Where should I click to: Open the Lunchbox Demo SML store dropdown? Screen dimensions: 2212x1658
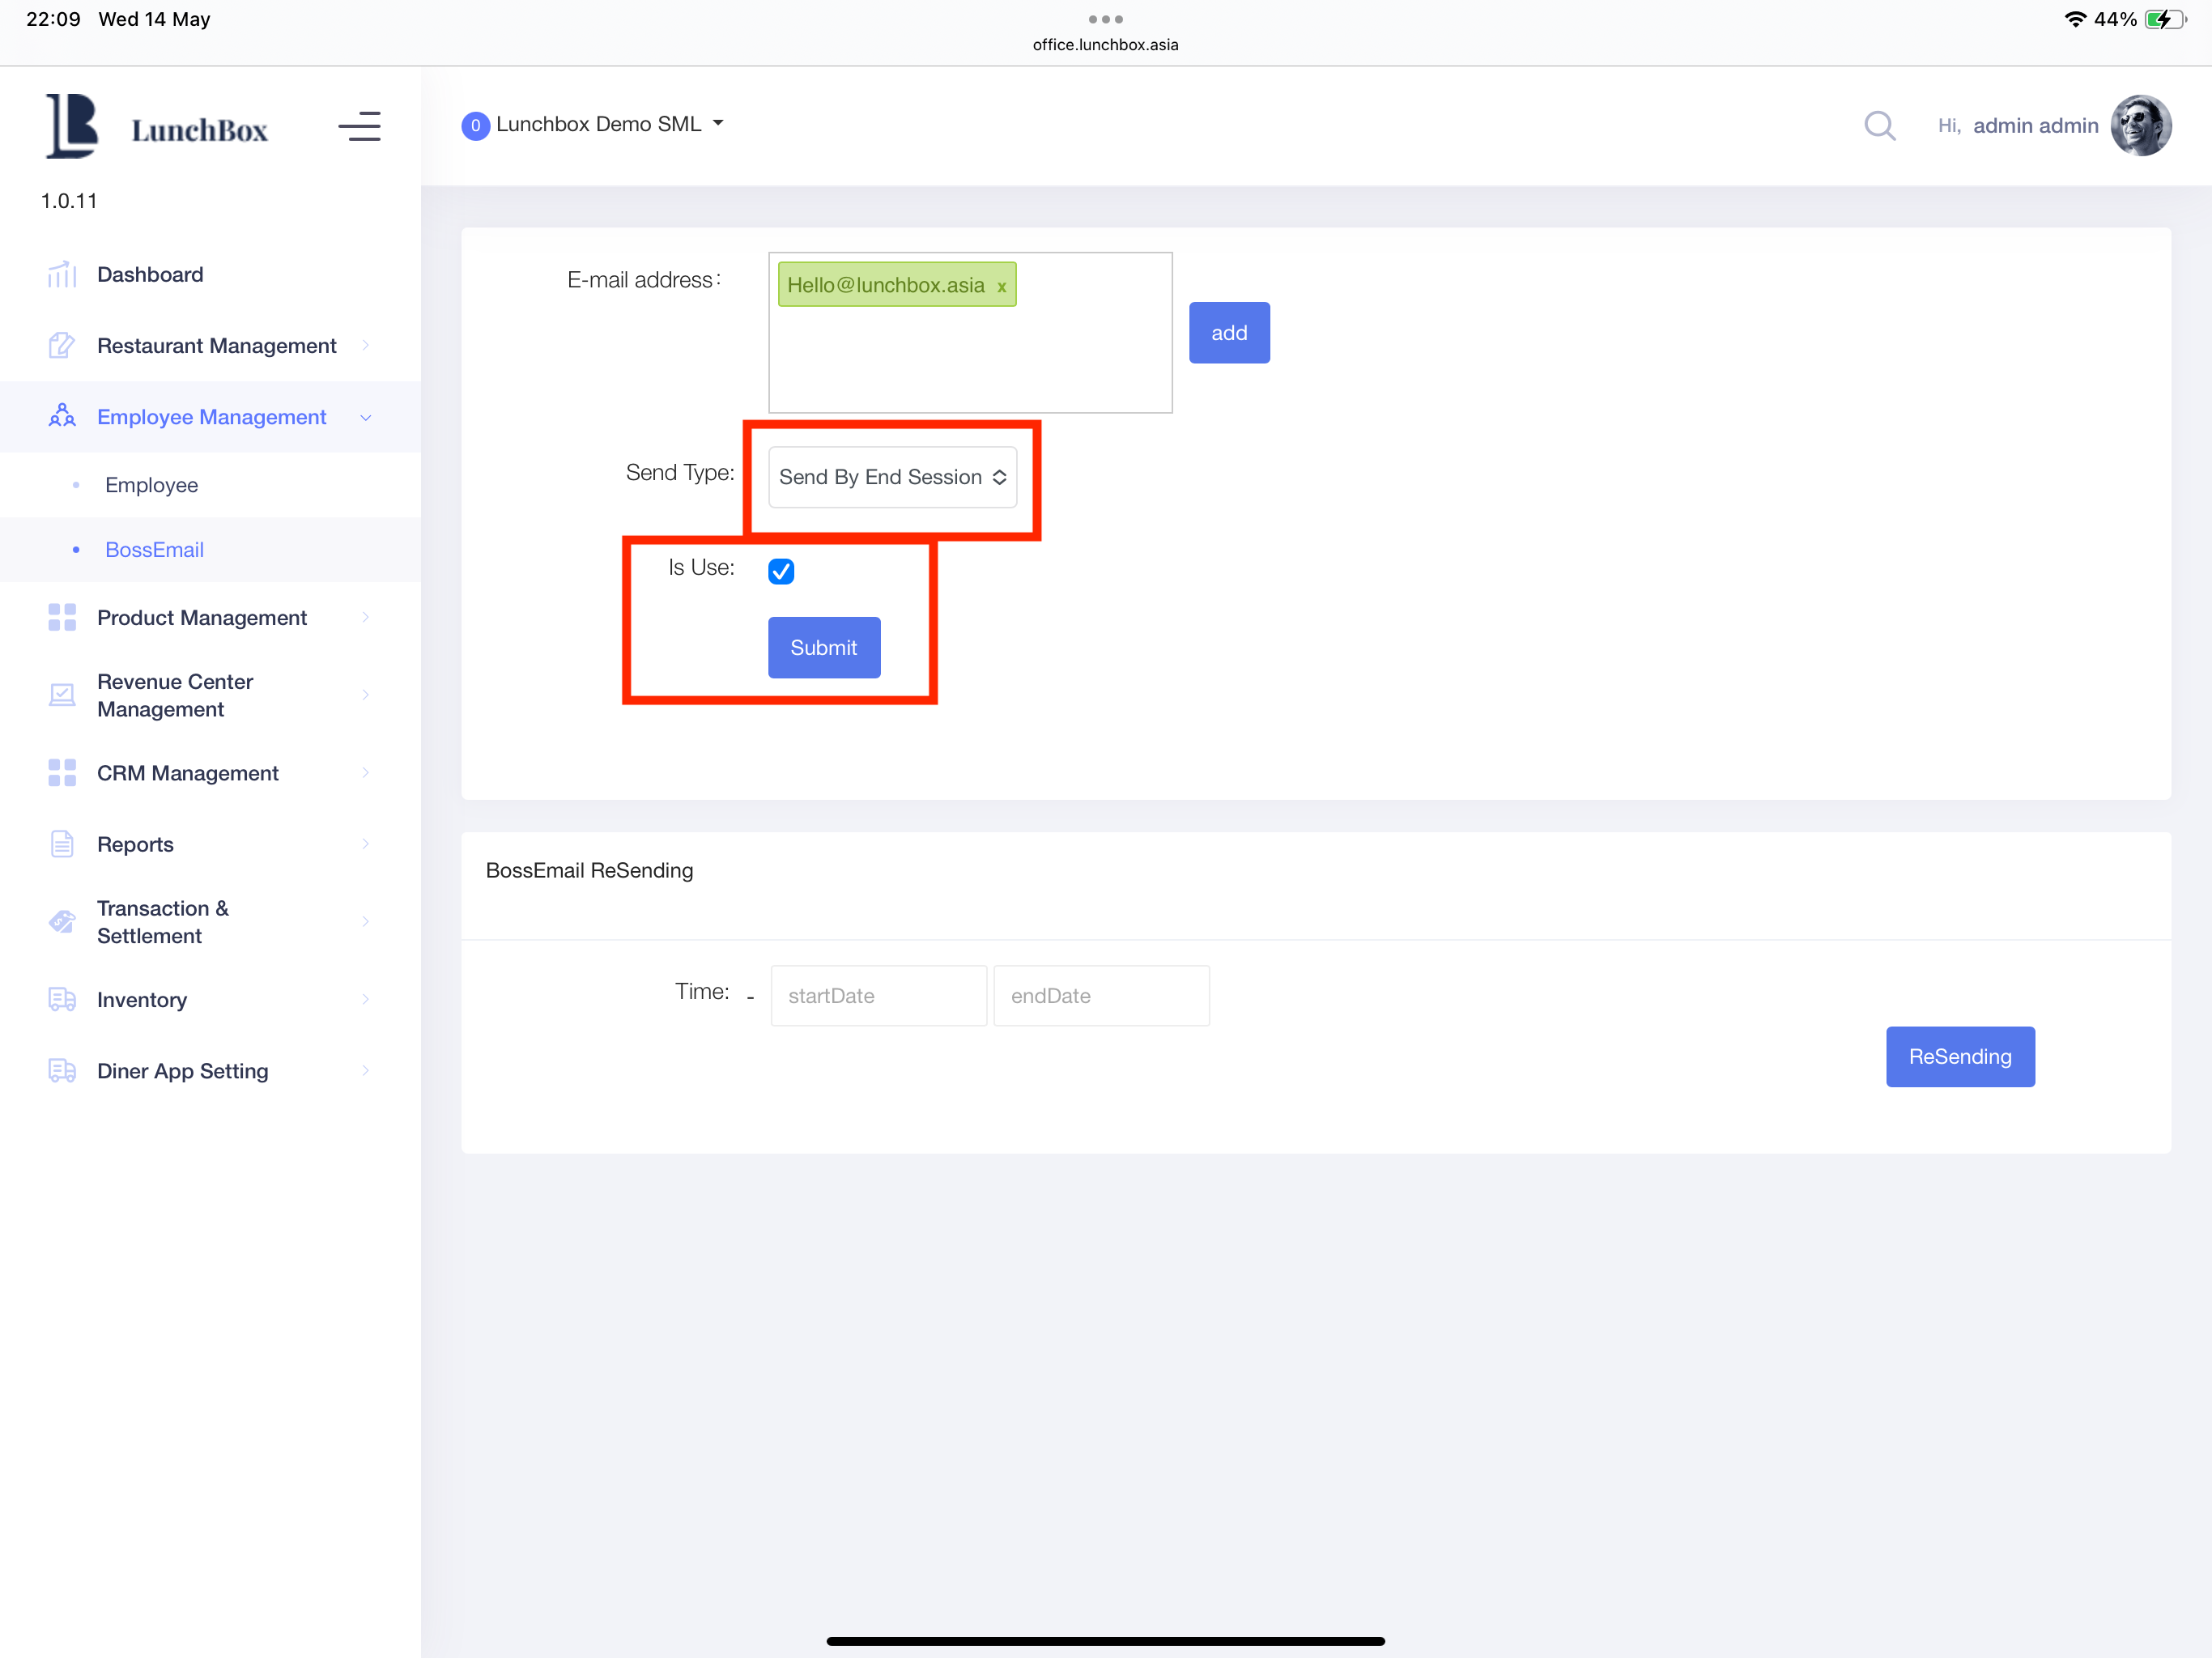tap(609, 124)
